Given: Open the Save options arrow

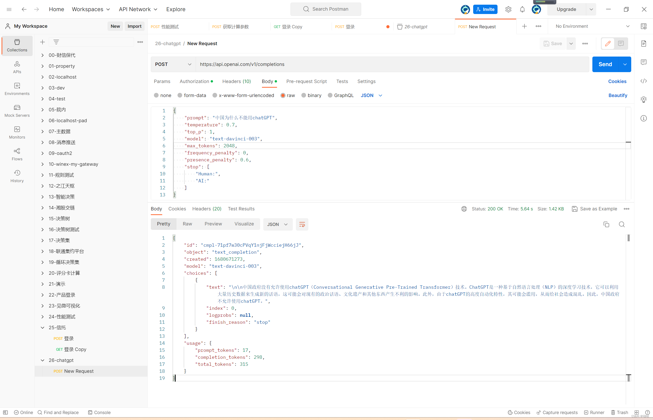Looking at the screenshot, I should [x=571, y=43].
